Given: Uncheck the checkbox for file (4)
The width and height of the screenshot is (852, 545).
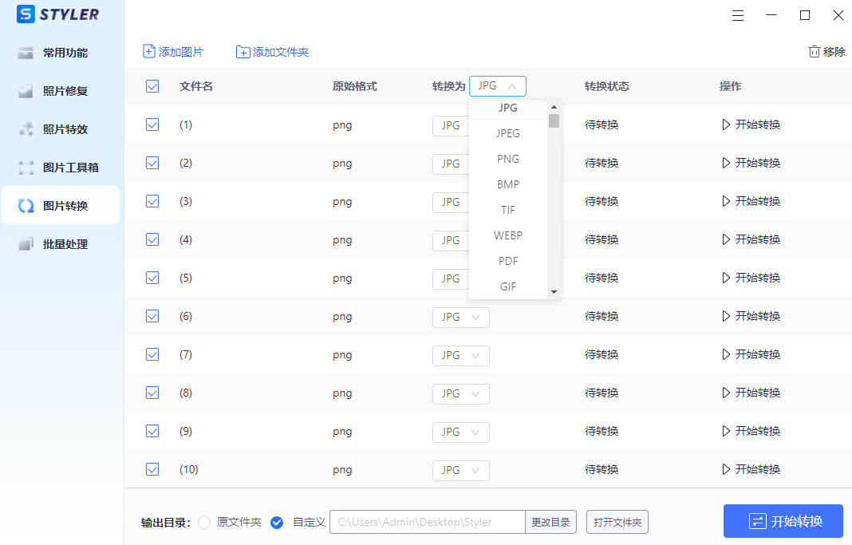Looking at the screenshot, I should click(152, 239).
